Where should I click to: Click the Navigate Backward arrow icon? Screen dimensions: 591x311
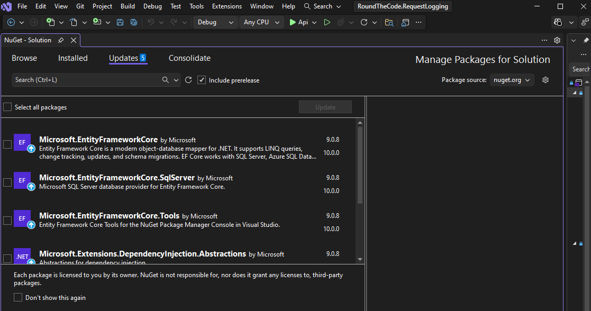[x=11, y=22]
